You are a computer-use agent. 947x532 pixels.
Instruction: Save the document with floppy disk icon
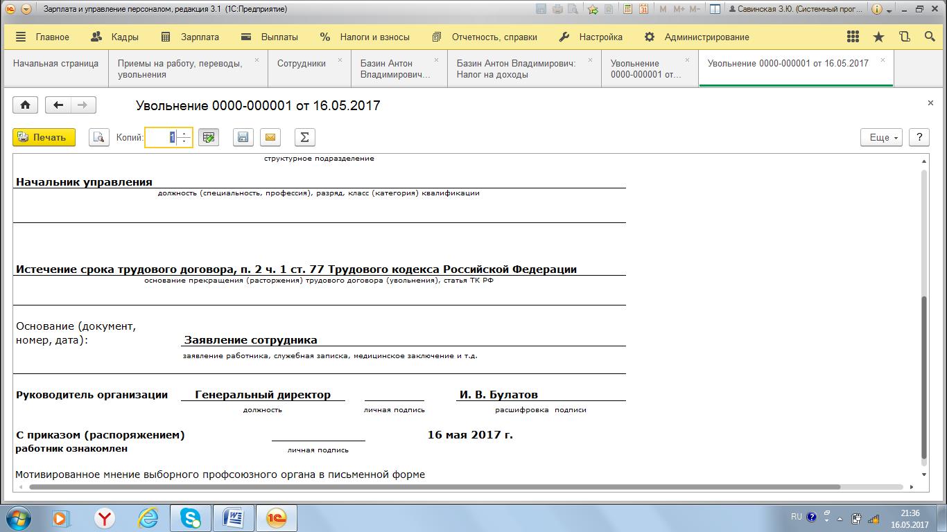coord(243,137)
